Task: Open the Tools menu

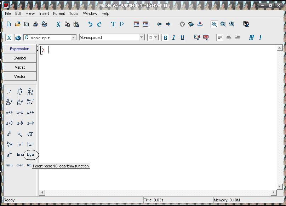Action: coord(74,13)
